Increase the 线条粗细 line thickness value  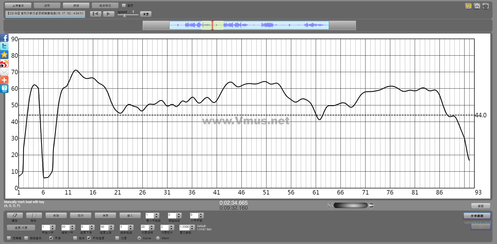tap(130, 226)
